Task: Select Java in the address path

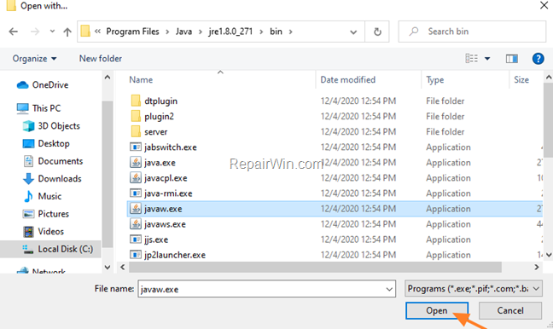Action: pos(183,32)
